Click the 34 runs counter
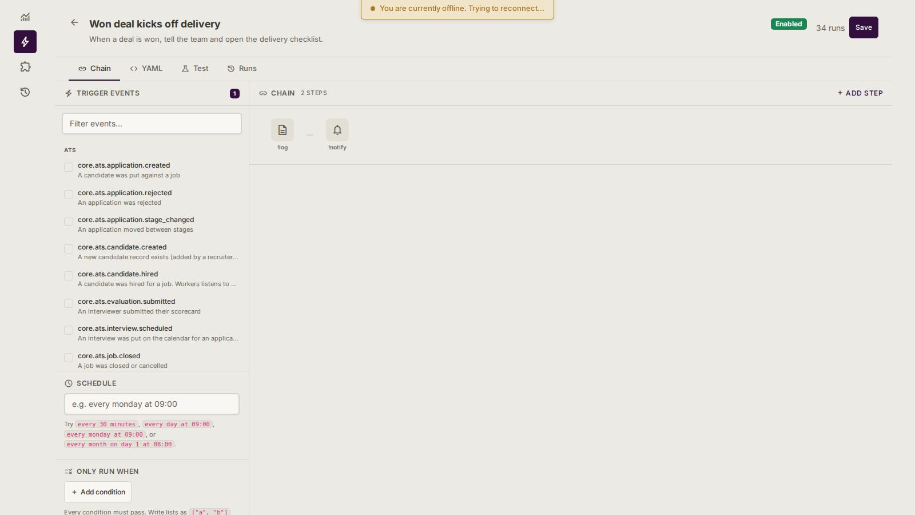Screen dimensions: 915x515 [x=830, y=28]
